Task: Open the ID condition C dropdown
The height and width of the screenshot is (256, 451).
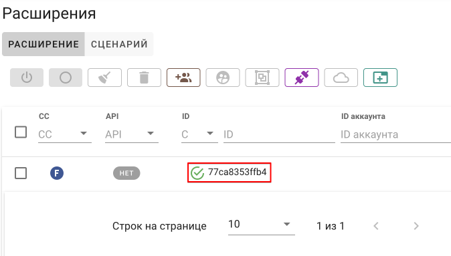Action: (x=199, y=134)
